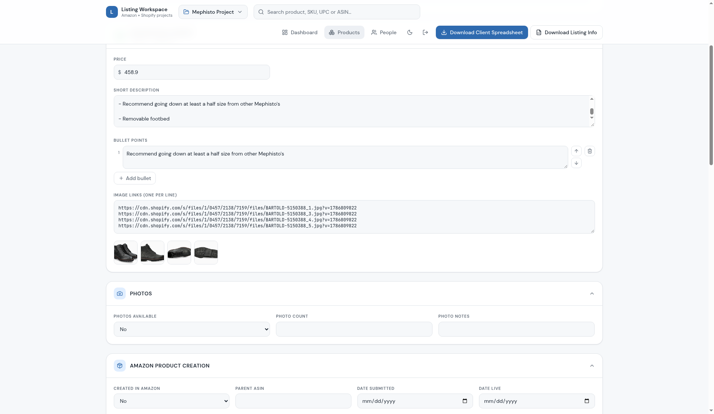The height and width of the screenshot is (414, 714).
Task: Open the first boot pair thumbnail
Action: 126,253
